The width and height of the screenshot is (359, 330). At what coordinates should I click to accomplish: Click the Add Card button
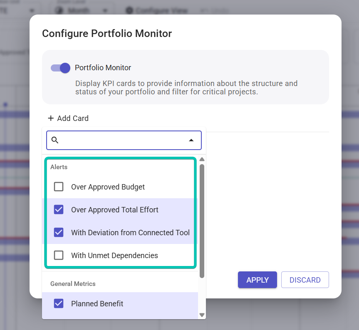68,118
